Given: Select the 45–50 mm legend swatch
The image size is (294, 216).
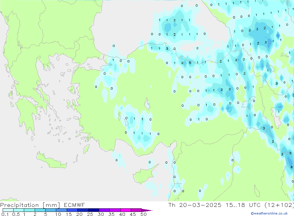Looking at the screenshot, I should pyautogui.click(x=136, y=210).
